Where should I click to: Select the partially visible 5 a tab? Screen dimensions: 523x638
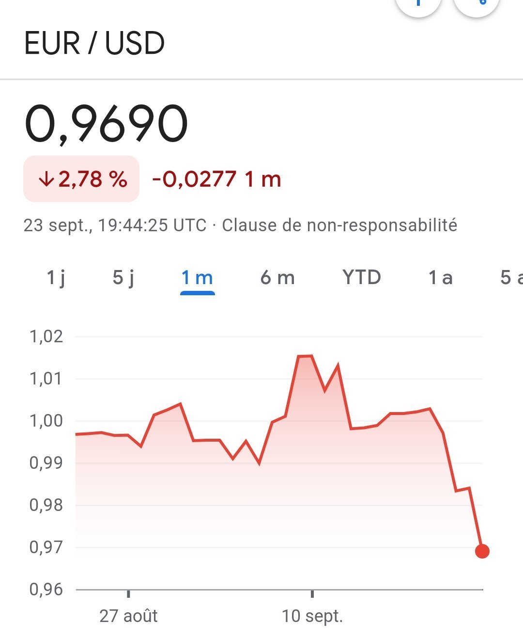511,278
